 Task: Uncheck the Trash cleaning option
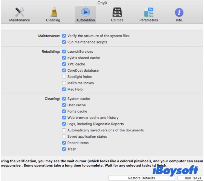click(64, 149)
